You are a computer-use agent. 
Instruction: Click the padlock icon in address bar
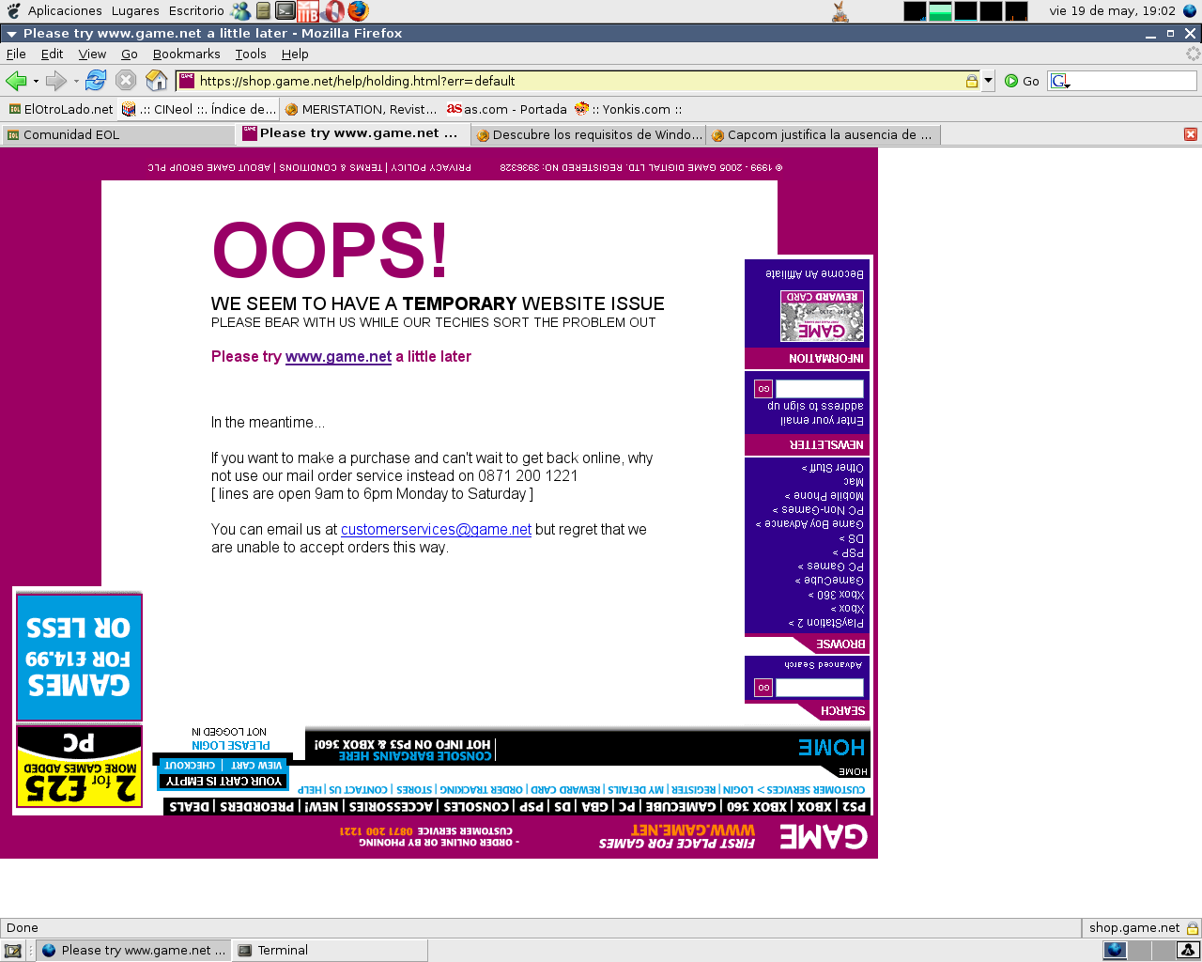(x=972, y=81)
